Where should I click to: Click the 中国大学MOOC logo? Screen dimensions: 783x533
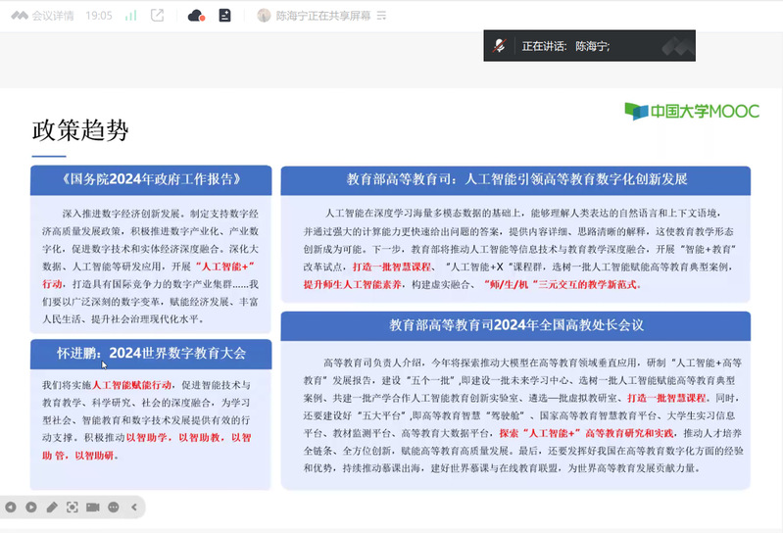click(x=692, y=111)
